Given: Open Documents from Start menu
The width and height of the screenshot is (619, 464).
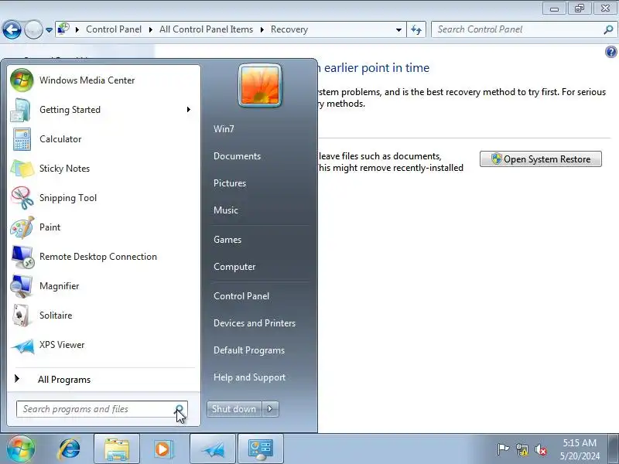Looking at the screenshot, I should click(238, 156).
